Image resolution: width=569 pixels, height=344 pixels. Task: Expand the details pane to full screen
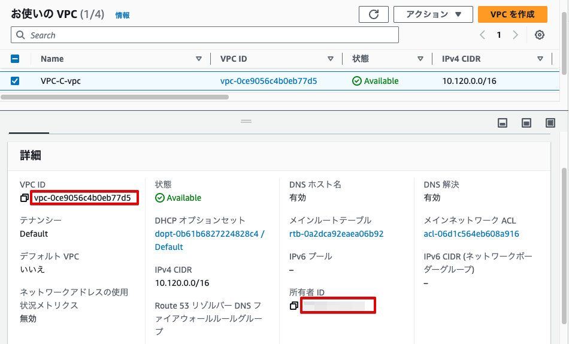(x=550, y=123)
